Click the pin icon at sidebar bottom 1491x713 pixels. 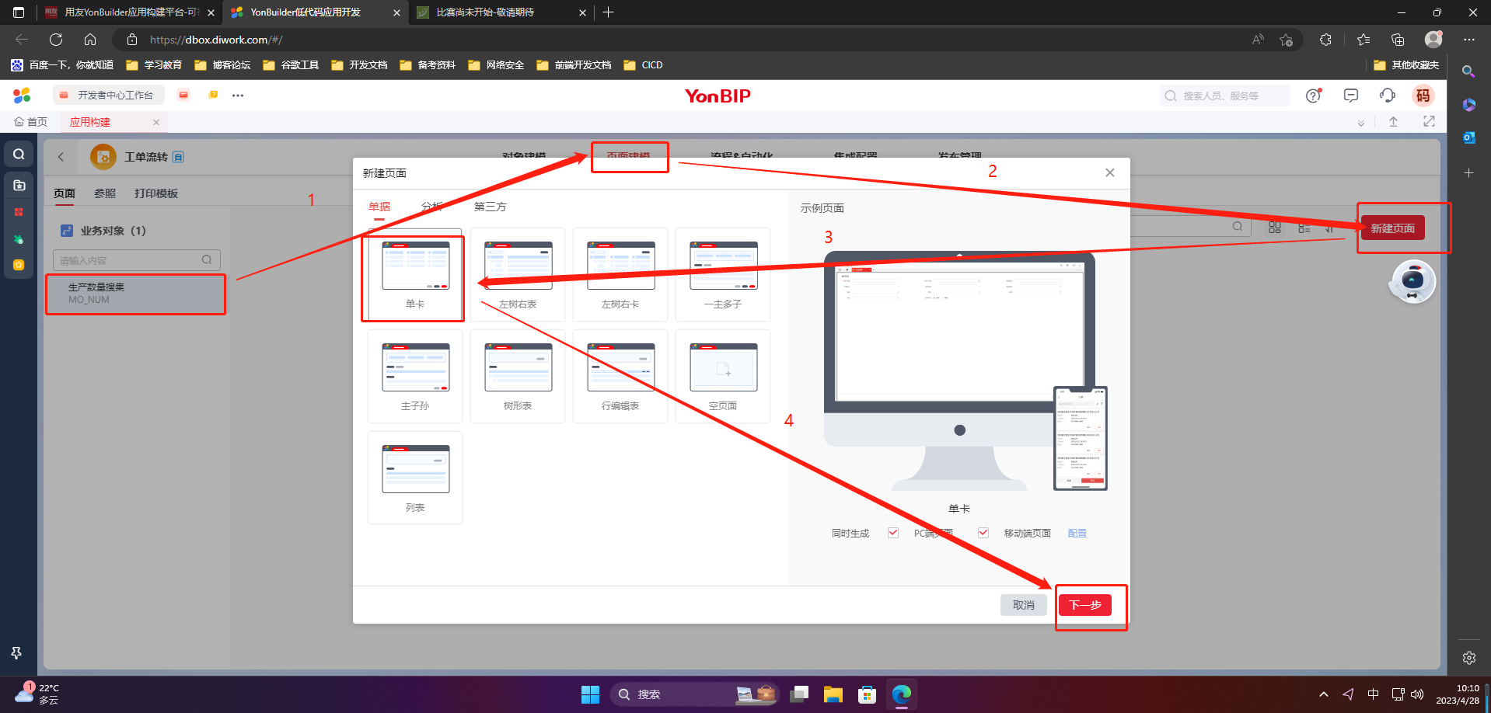[x=16, y=653]
